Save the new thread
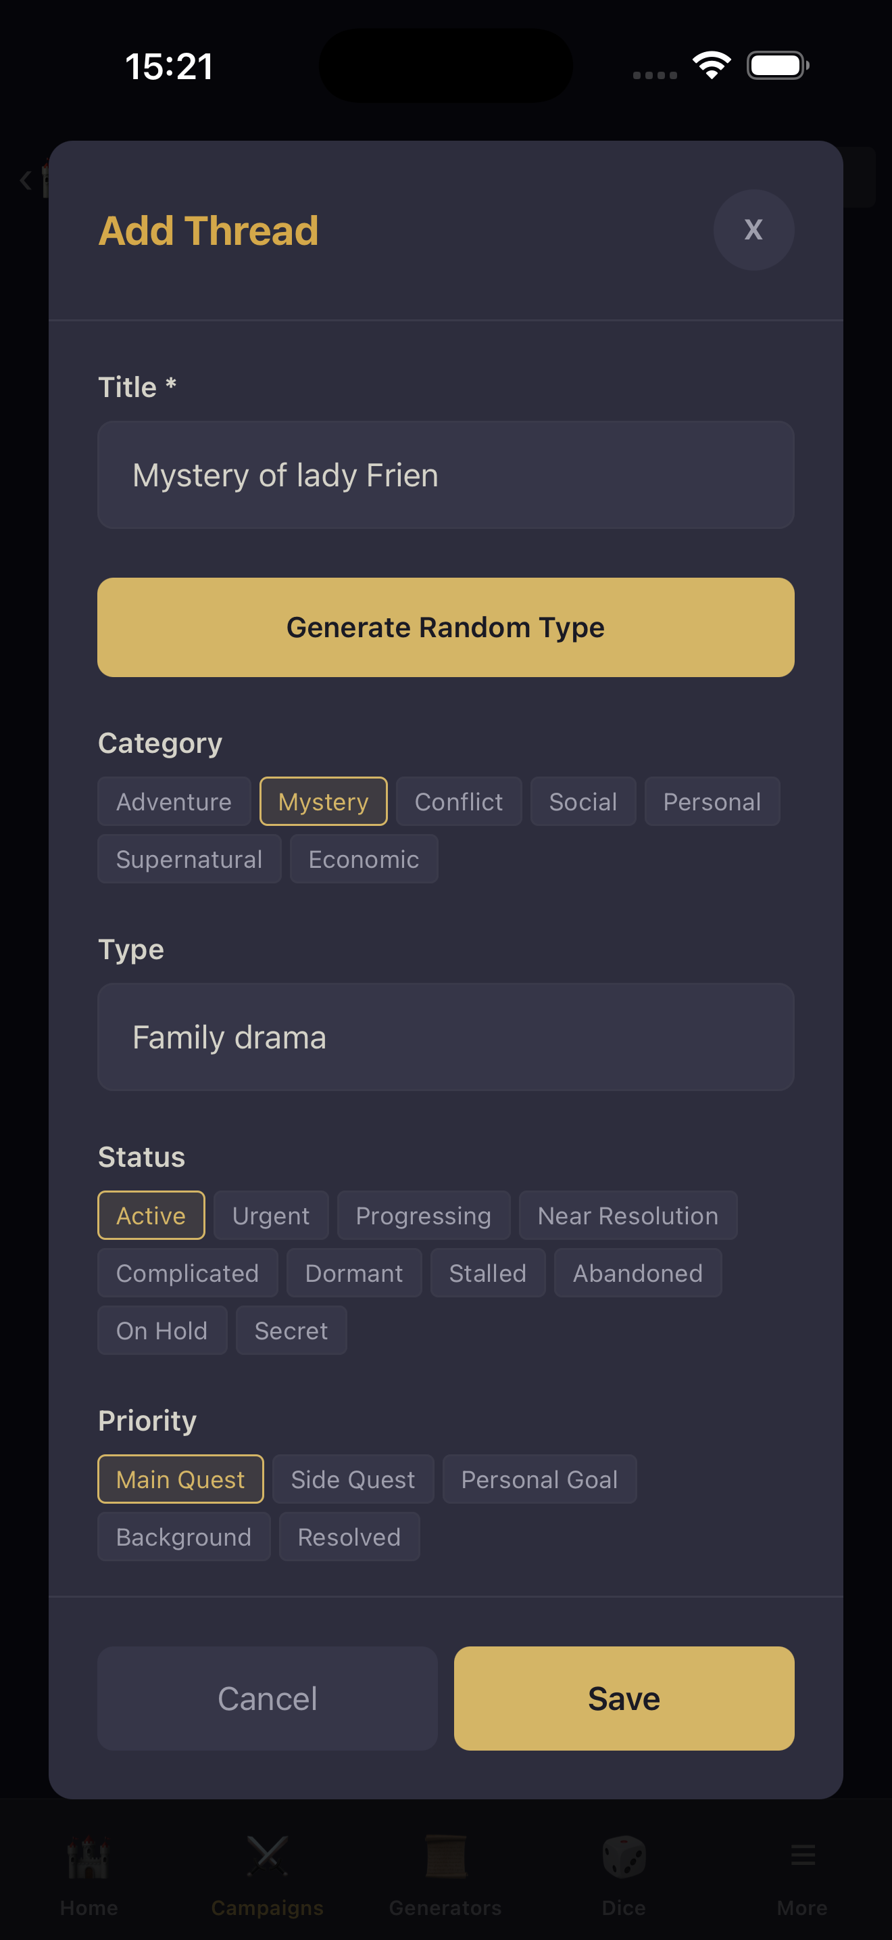This screenshot has width=892, height=1940. pyautogui.click(x=623, y=1699)
